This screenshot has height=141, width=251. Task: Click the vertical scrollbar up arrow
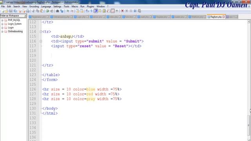click(x=249, y=22)
